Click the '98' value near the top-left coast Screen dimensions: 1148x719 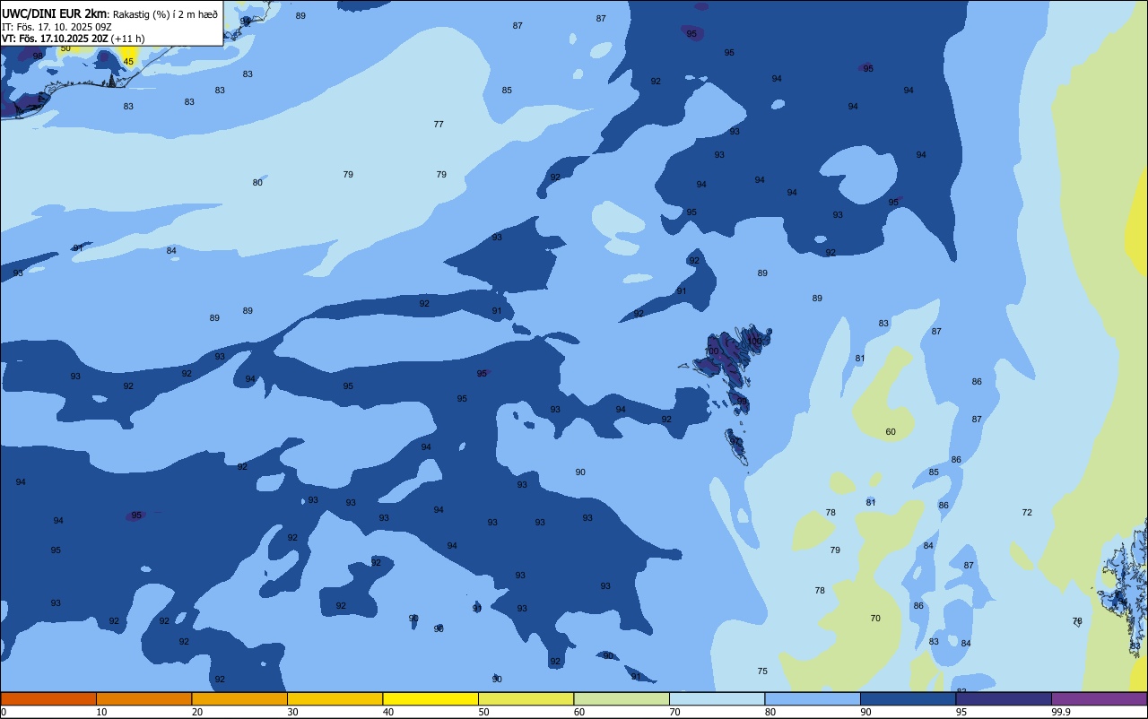point(38,56)
